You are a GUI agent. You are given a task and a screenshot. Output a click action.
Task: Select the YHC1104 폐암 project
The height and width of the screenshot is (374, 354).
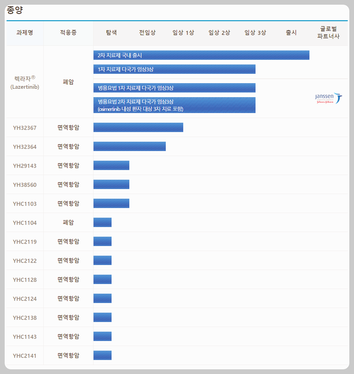(25, 222)
